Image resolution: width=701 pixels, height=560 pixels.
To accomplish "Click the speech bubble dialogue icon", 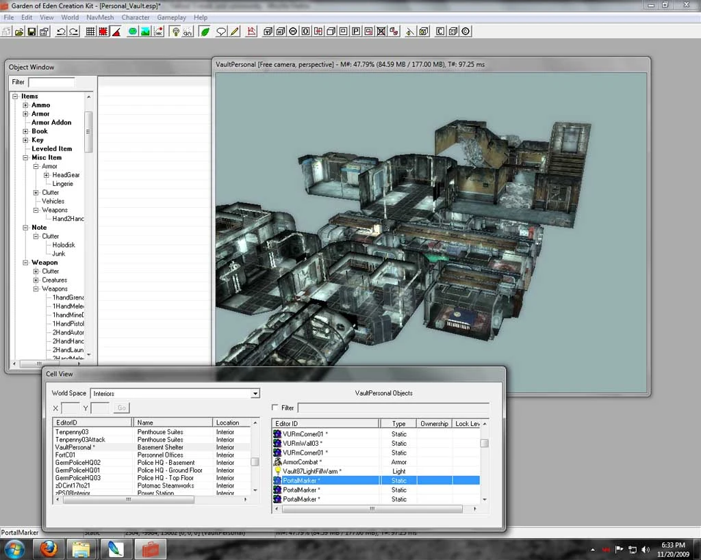I will tap(221, 31).
